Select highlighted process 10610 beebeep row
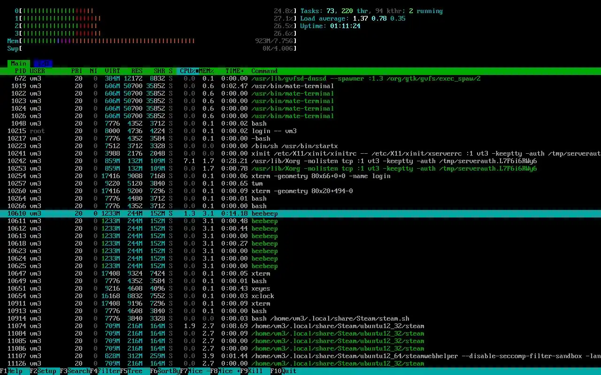601x375 pixels. point(300,213)
